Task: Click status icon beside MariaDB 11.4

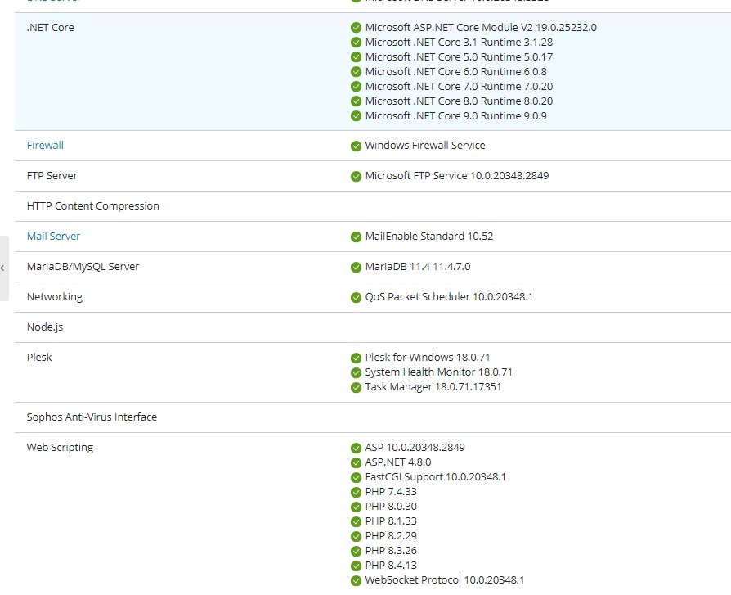Action: 356,267
